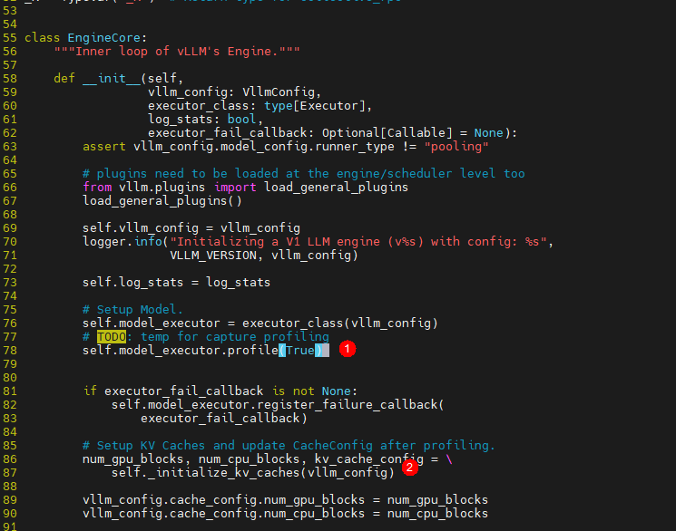Click line number 78

tap(10, 351)
